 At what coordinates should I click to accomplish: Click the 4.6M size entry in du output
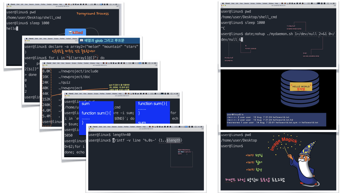[46, 110]
